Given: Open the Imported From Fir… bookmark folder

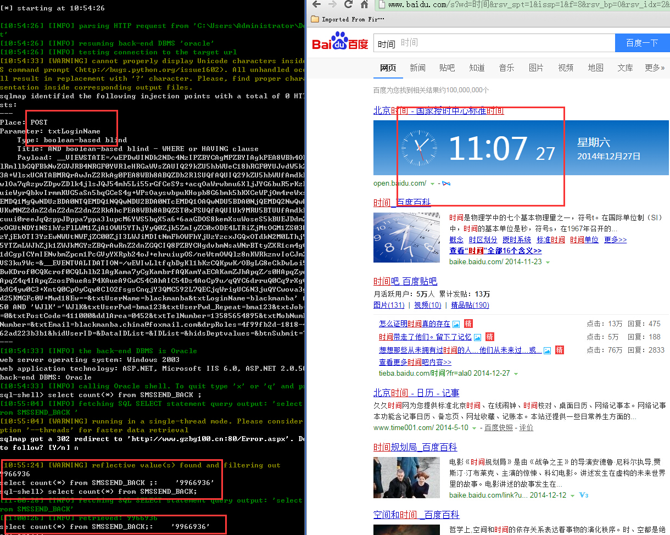Looking at the screenshot, I should tap(348, 19).
